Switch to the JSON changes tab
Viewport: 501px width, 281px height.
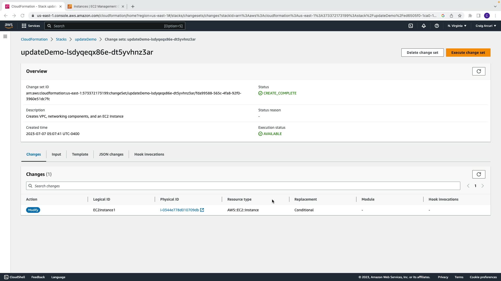[x=111, y=154]
